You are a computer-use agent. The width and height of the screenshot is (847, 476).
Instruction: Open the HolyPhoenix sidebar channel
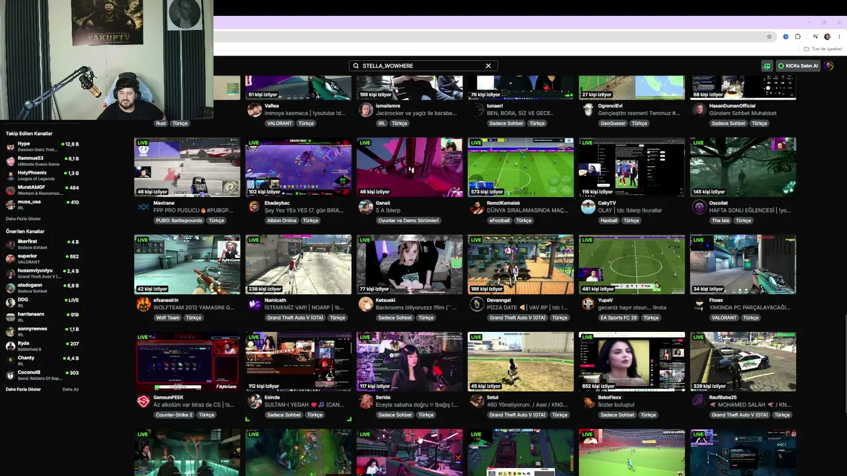pyautogui.click(x=43, y=176)
